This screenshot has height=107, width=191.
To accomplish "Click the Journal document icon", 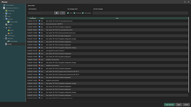I will click(x=6, y=44).
